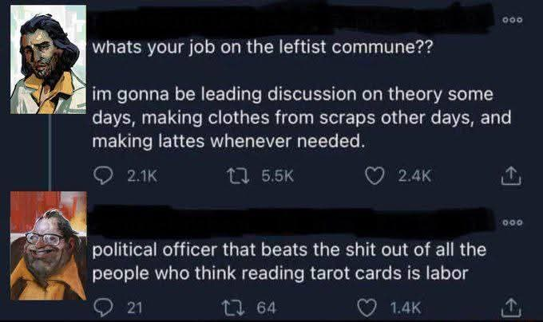Screen dimensions: 543x322
Task: Click the 2.4K likes count
Action: pos(414,176)
